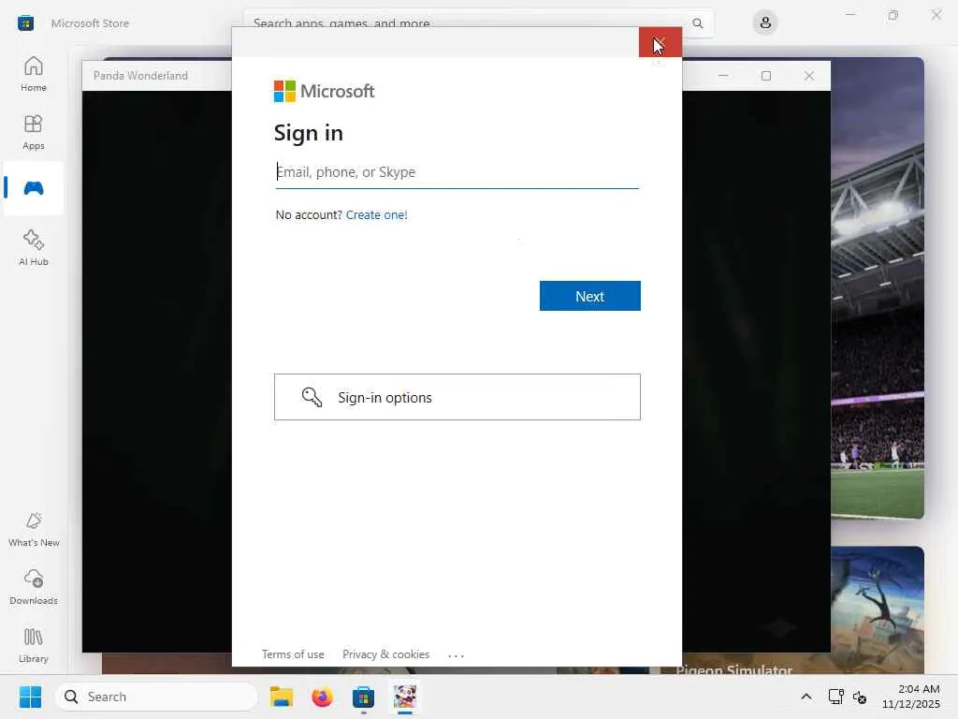Click the Microsoft Store logo icon
Viewport: 958px width, 719px height.
tap(25, 23)
